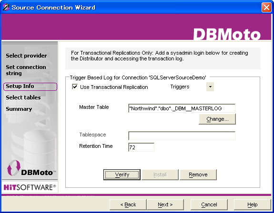Click the For Transactional Replications Only instruction text
Image resolution: width=274 pixels, height=213 pixels.
pos(159,56)
